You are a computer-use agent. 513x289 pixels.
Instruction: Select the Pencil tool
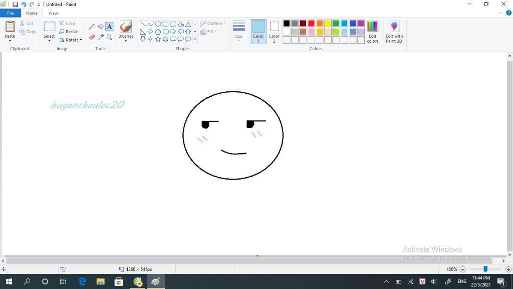[x=91, y=27]
